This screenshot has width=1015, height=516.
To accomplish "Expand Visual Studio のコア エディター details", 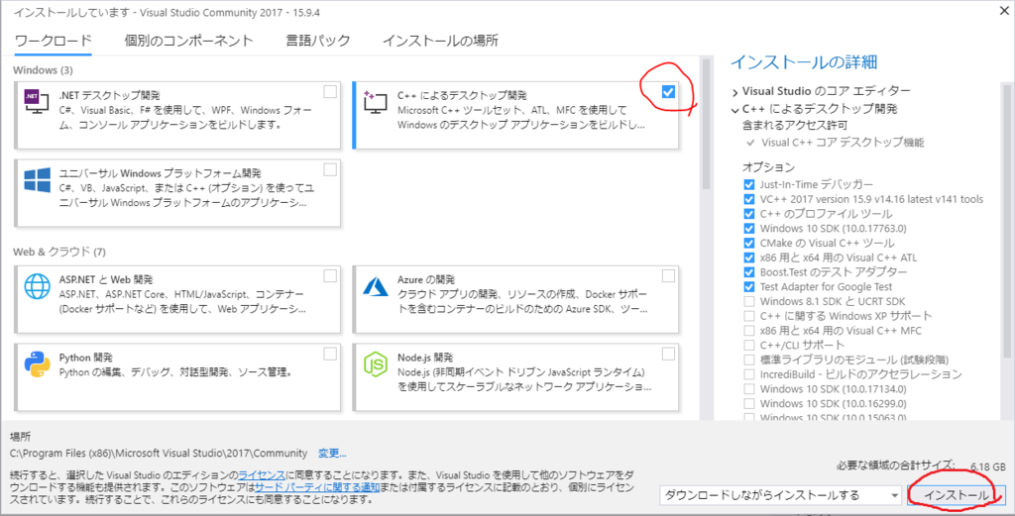I will [x=735, y=91].
